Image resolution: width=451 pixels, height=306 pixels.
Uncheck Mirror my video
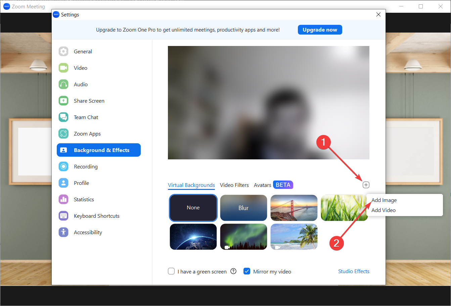click(247, 271)
